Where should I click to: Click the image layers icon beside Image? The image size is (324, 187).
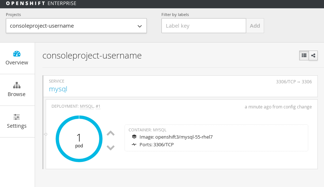134,136
